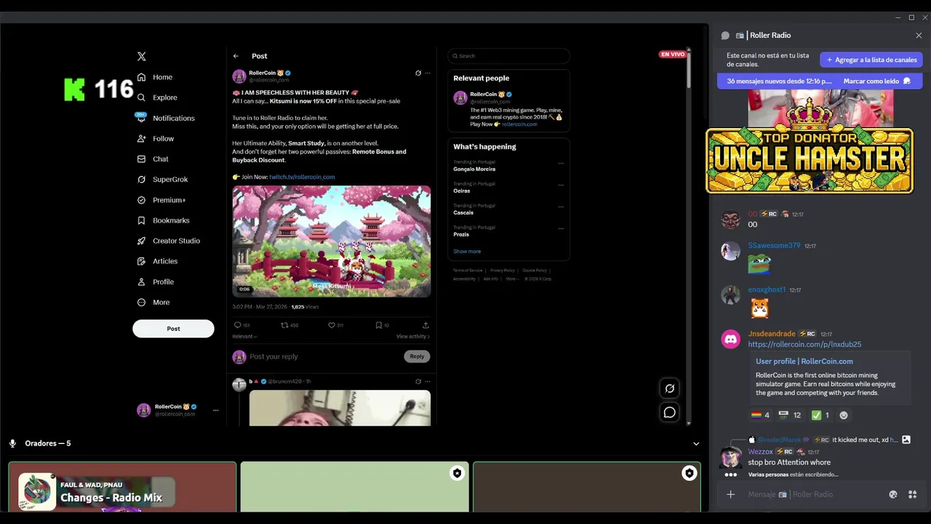Open the sticker picker in the message bar

pyautogui.click(x=893, y=494)
